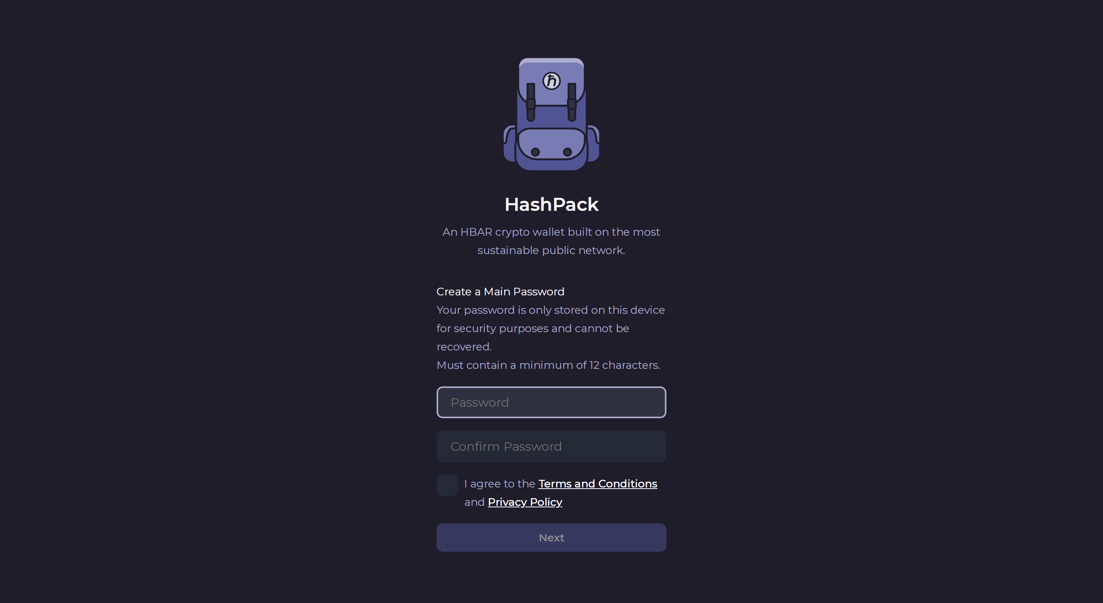Screen dimensions: 1103x603
Task: Click the Hedera 'h' emblem on the backpack
Action: pyautogui.click(x=551, y=81)
